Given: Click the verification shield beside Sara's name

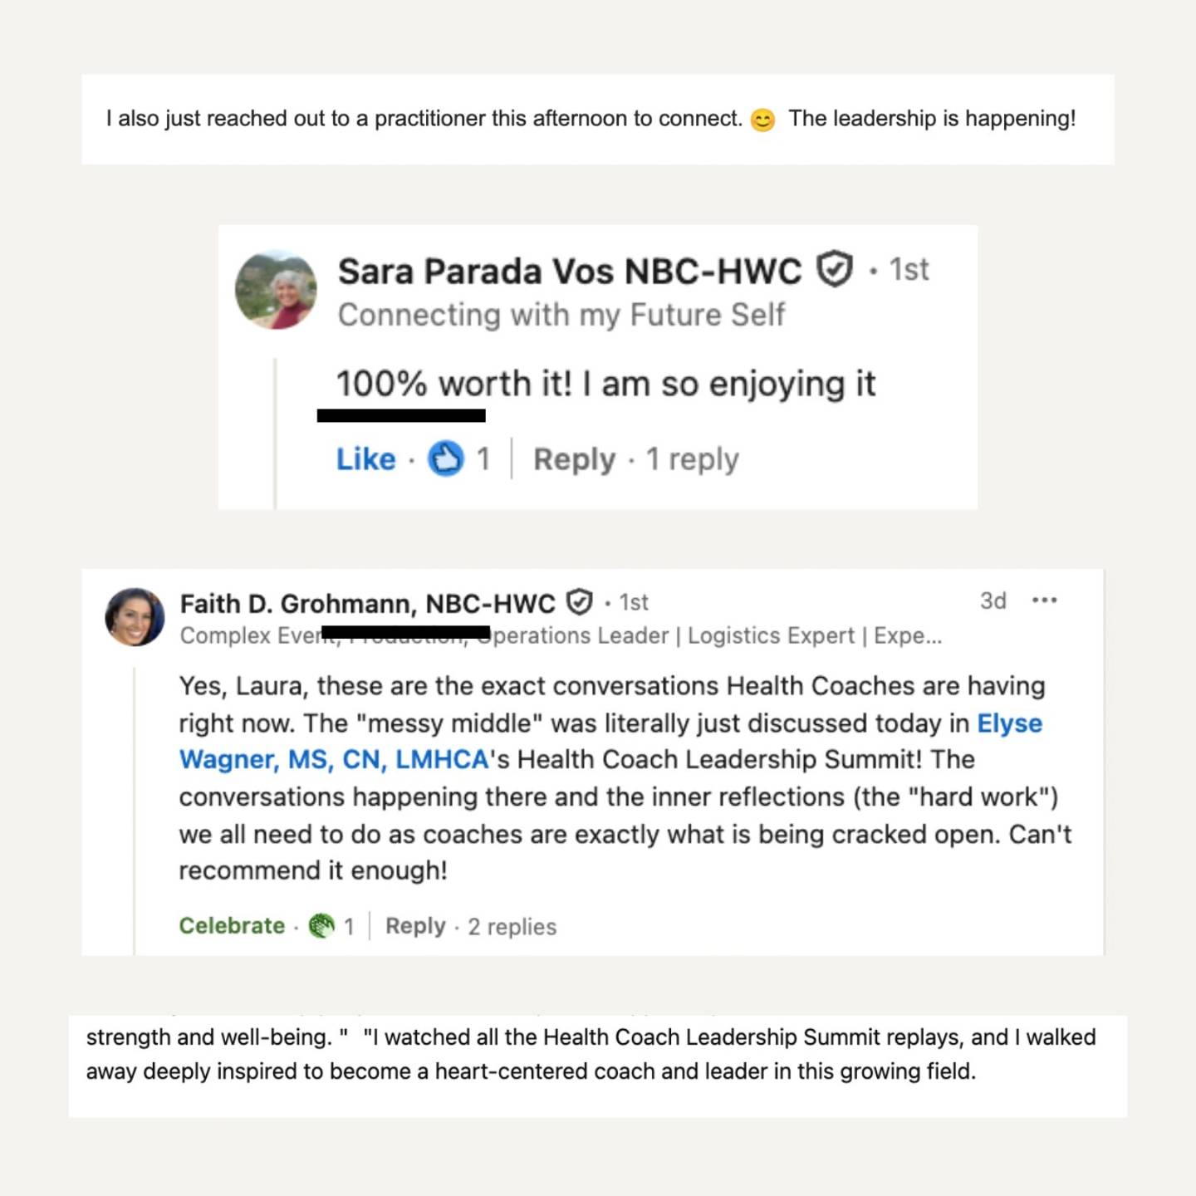Looking at the screenshot, I should click(x=835, y=270).
